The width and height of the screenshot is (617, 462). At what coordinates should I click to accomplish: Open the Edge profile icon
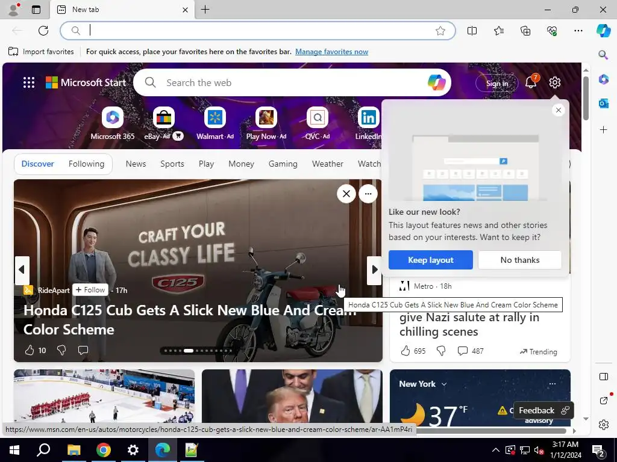(x=14, y=10)
